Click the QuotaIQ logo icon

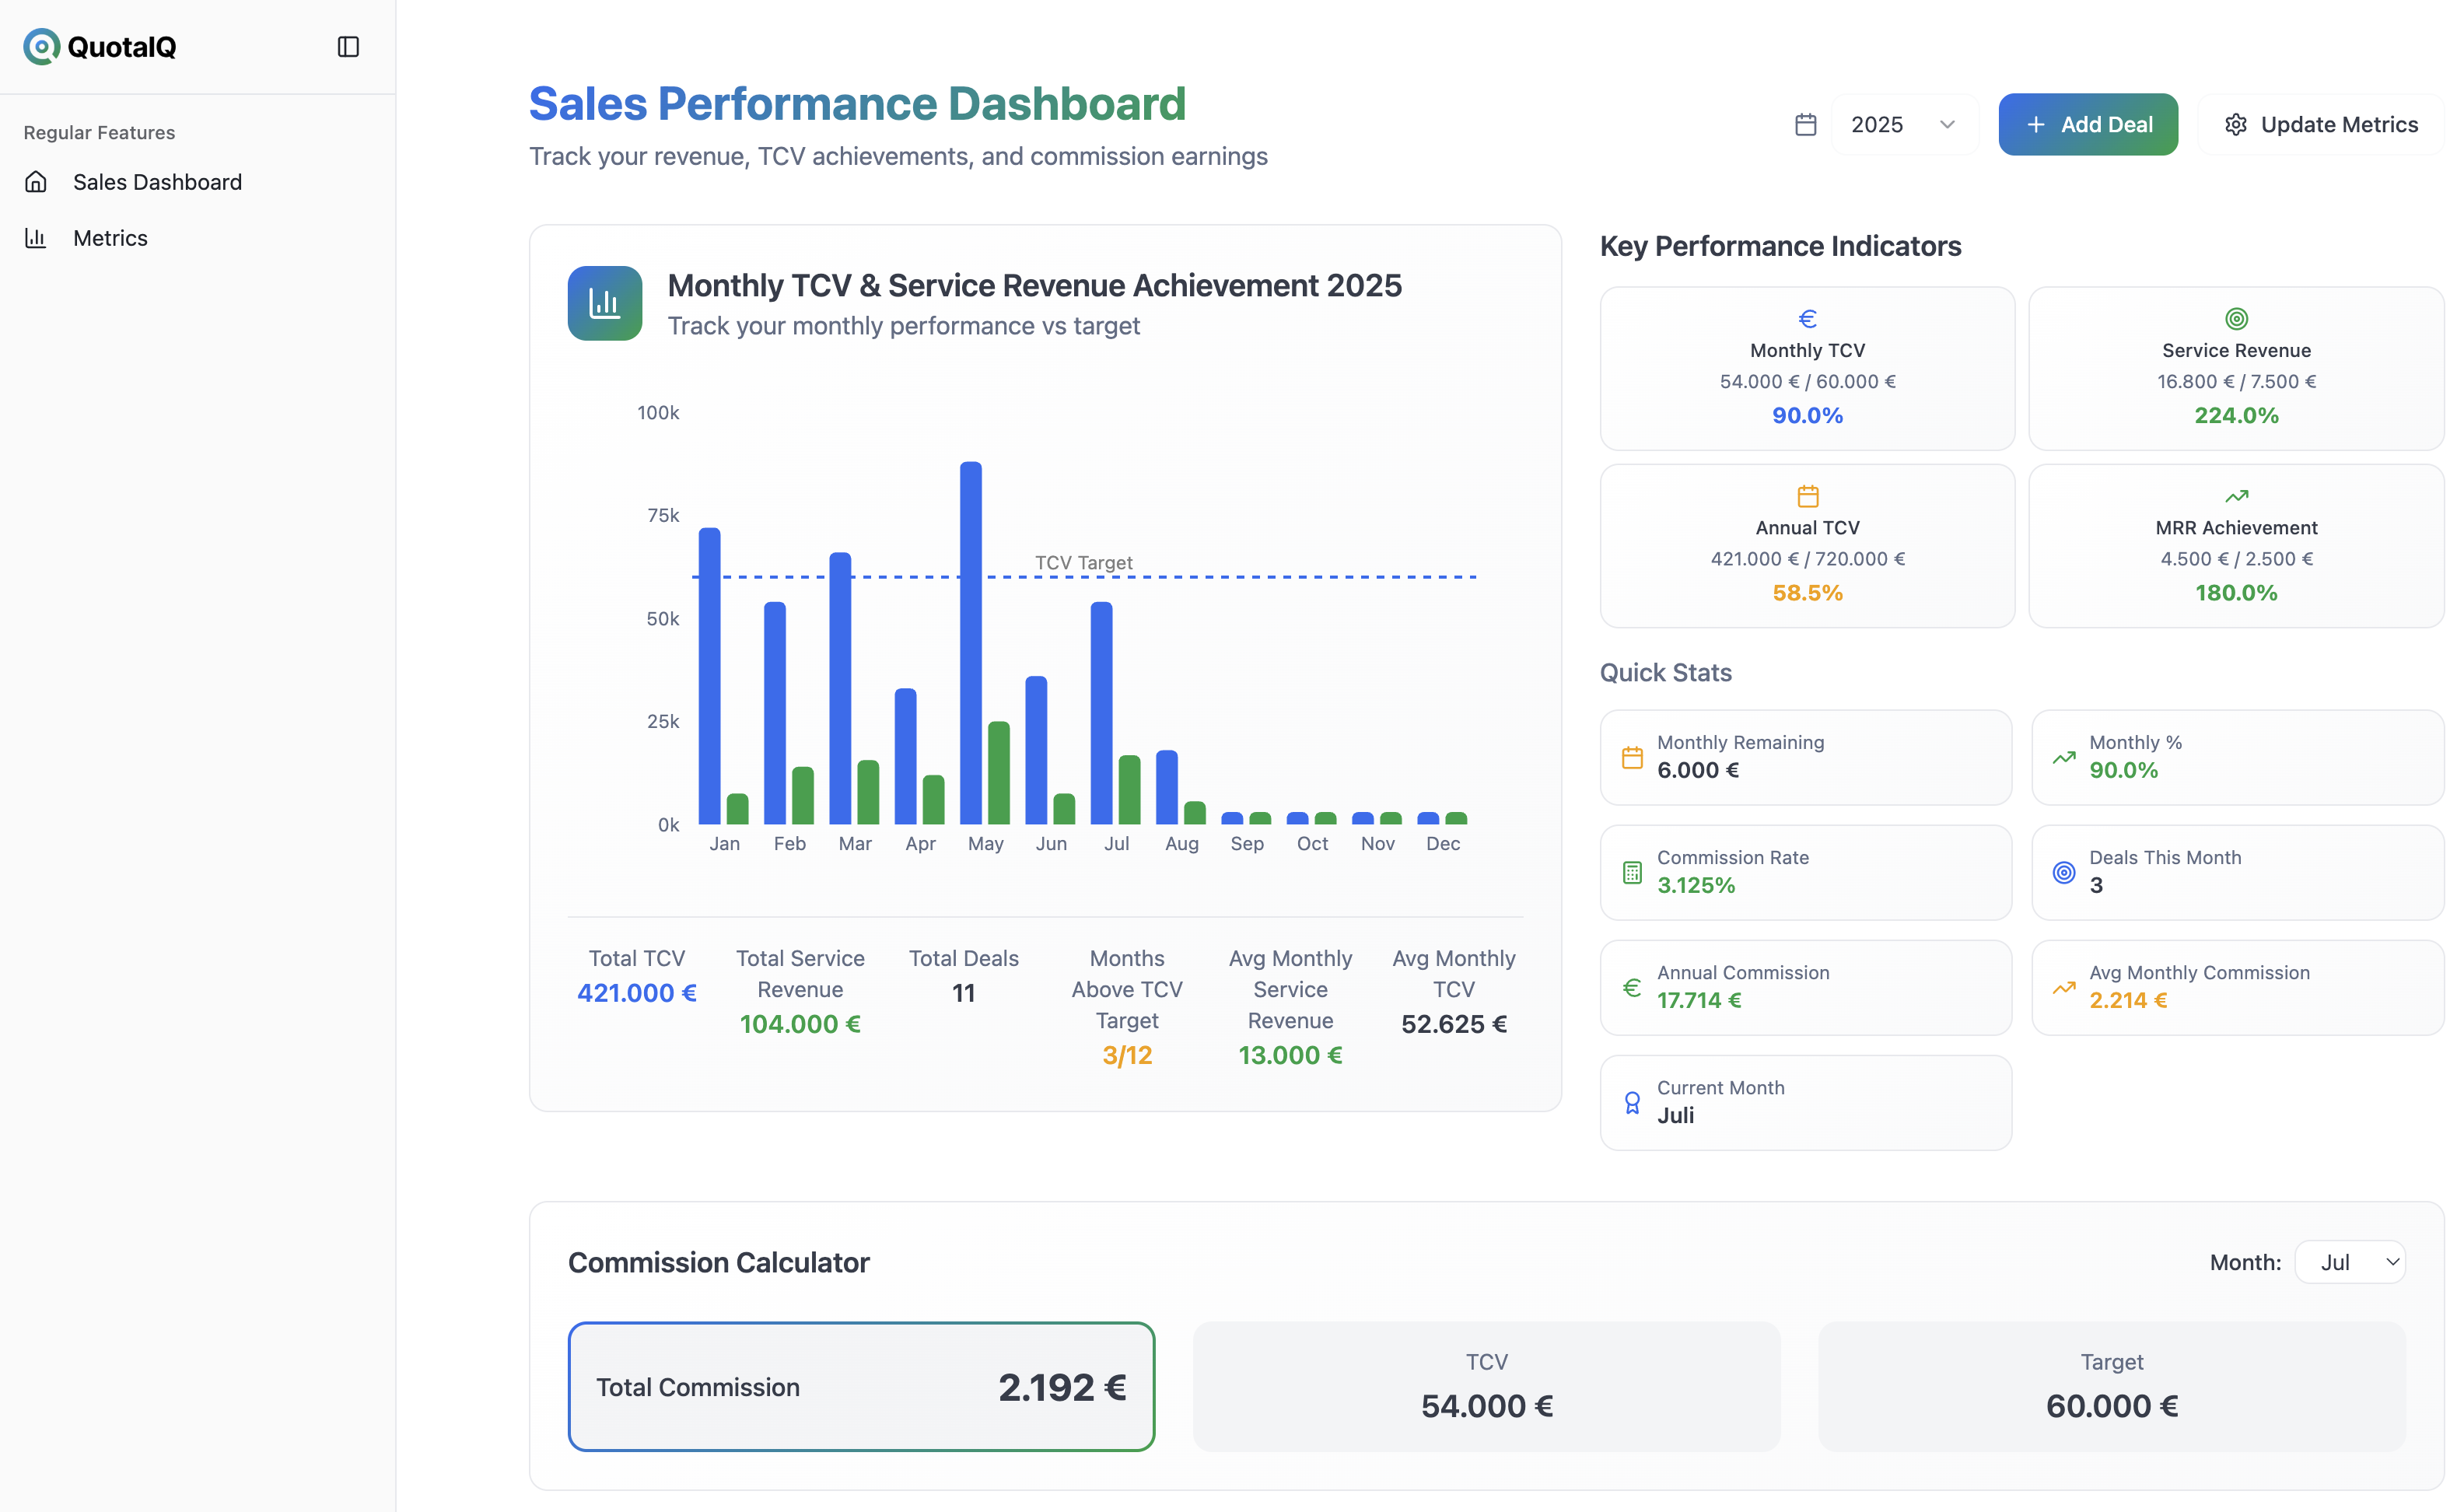coord(42,46)
